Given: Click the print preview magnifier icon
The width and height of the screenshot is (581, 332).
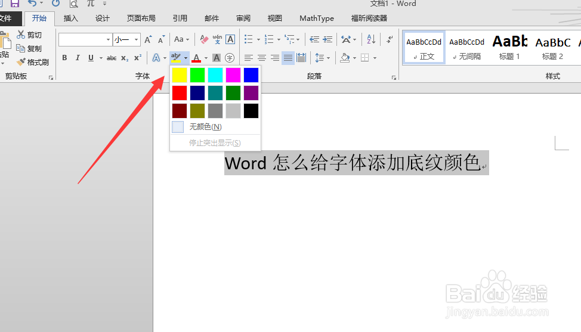Looking at the screenshot, I should pyautogui.click(x=74, y=4).
